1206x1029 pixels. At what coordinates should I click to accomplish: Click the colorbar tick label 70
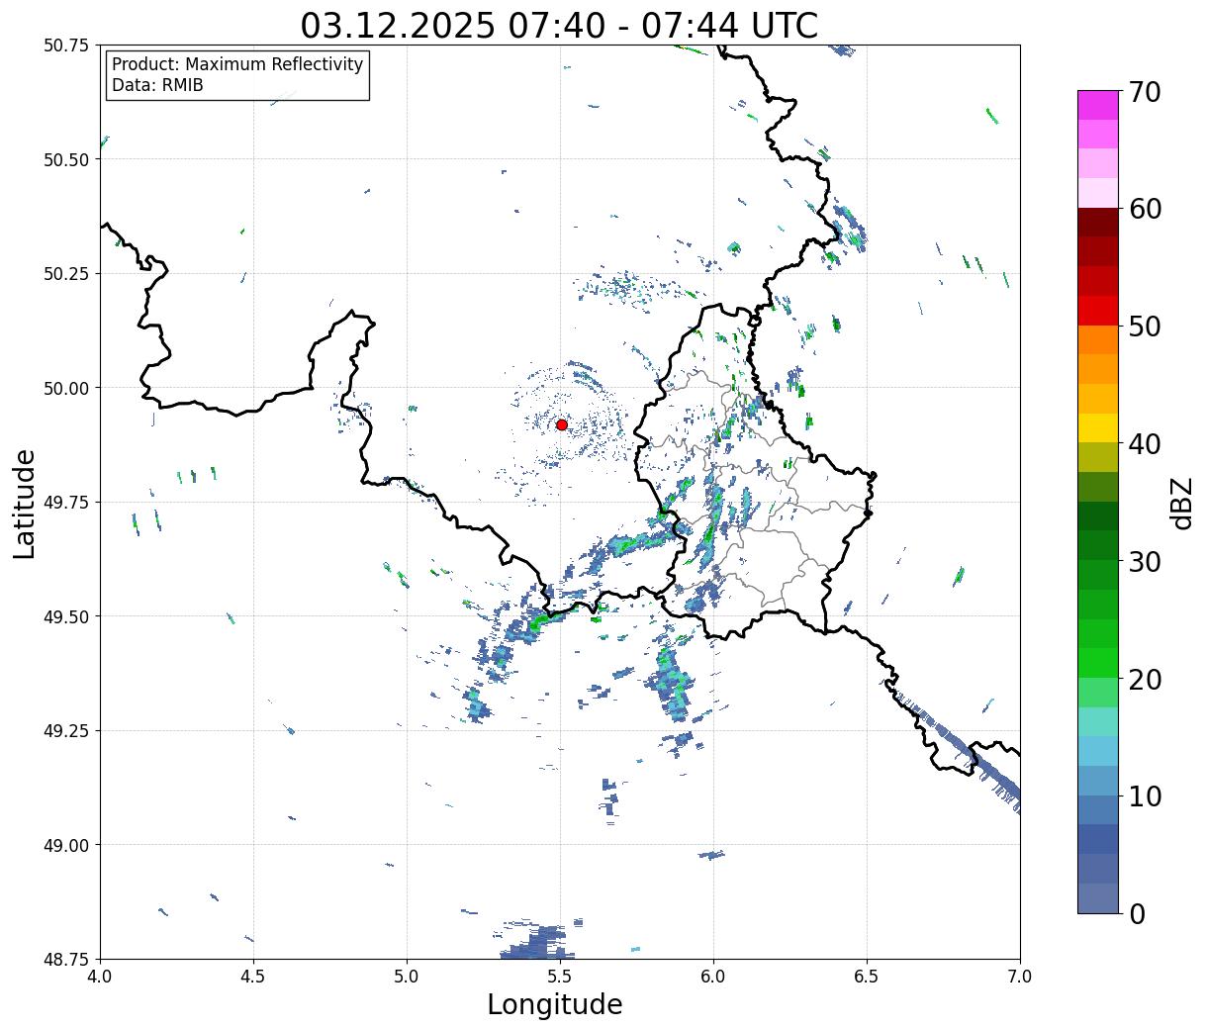click(1144, 92)
